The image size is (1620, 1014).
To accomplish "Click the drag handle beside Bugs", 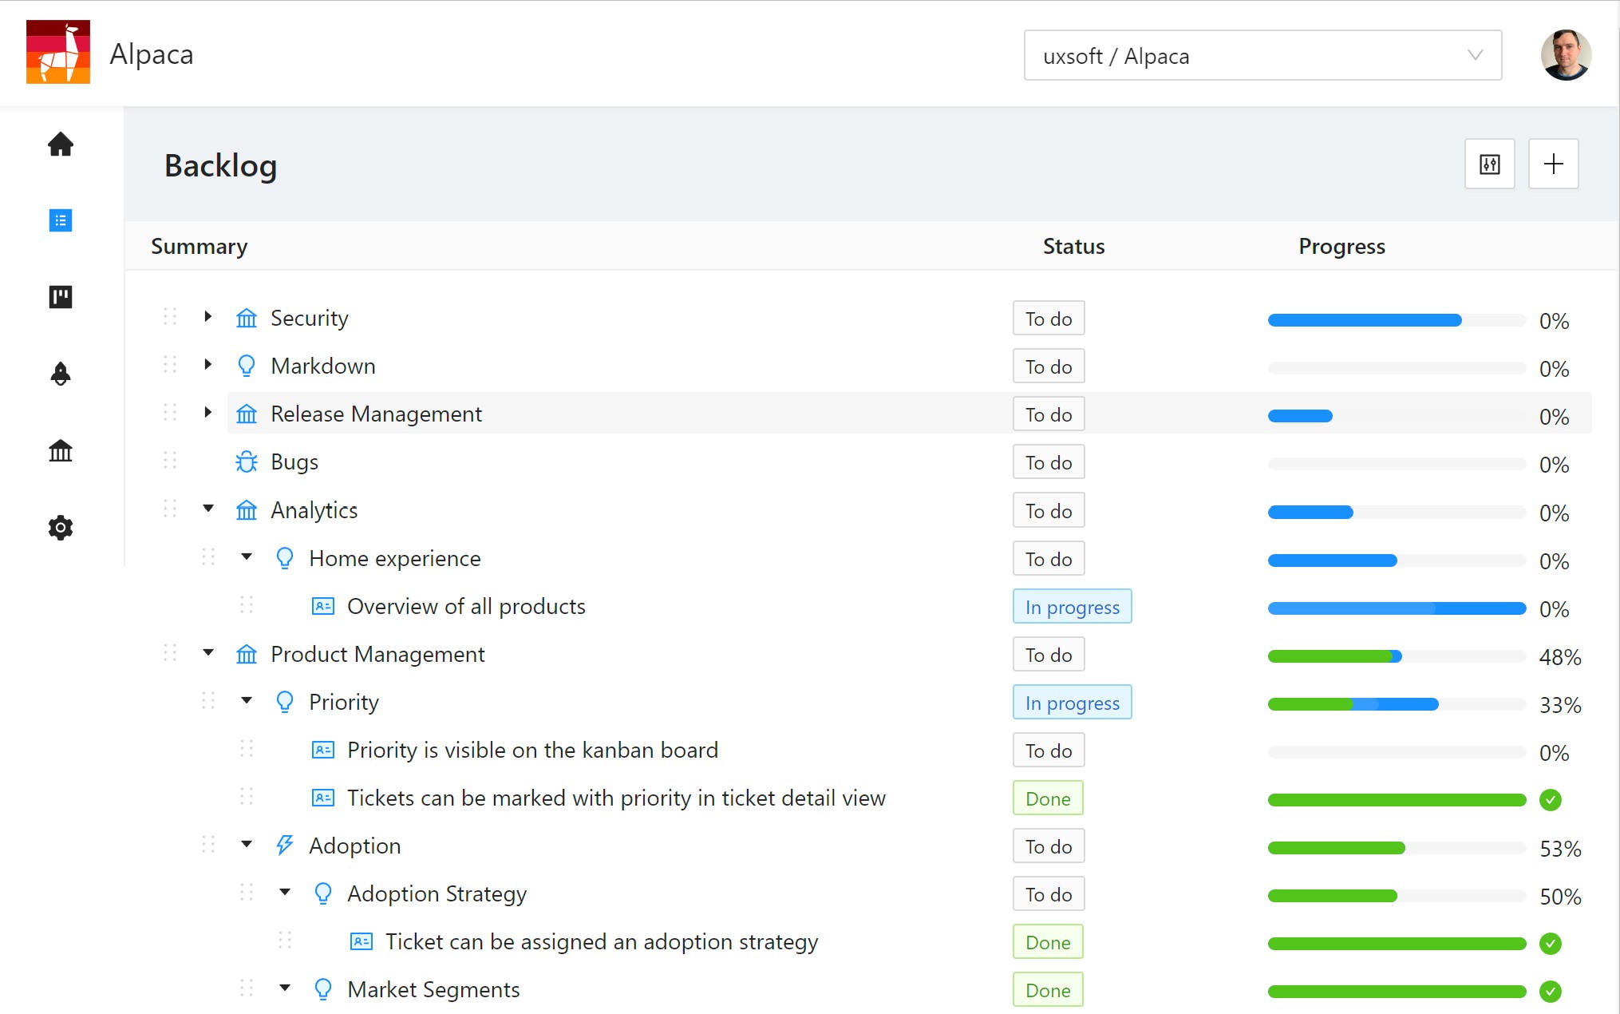I will 170,461.
